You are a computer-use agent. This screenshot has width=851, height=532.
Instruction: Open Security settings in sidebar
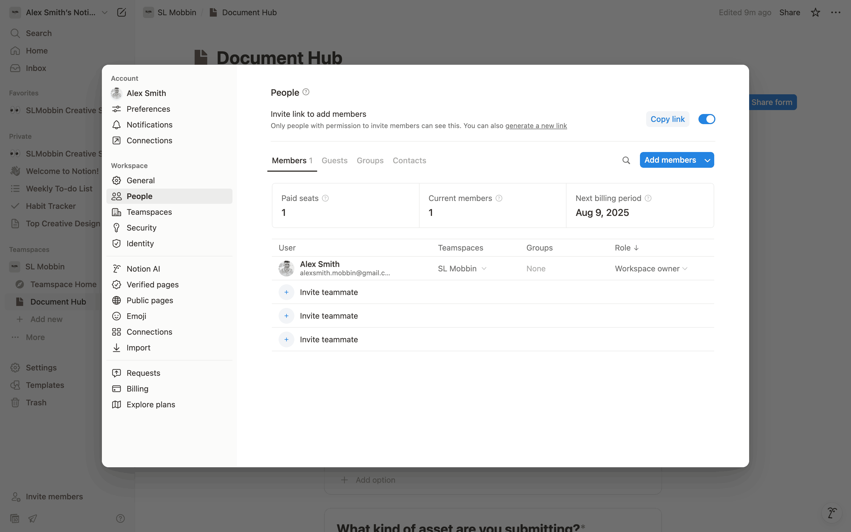pyautogui.click(x=141, y=228)
